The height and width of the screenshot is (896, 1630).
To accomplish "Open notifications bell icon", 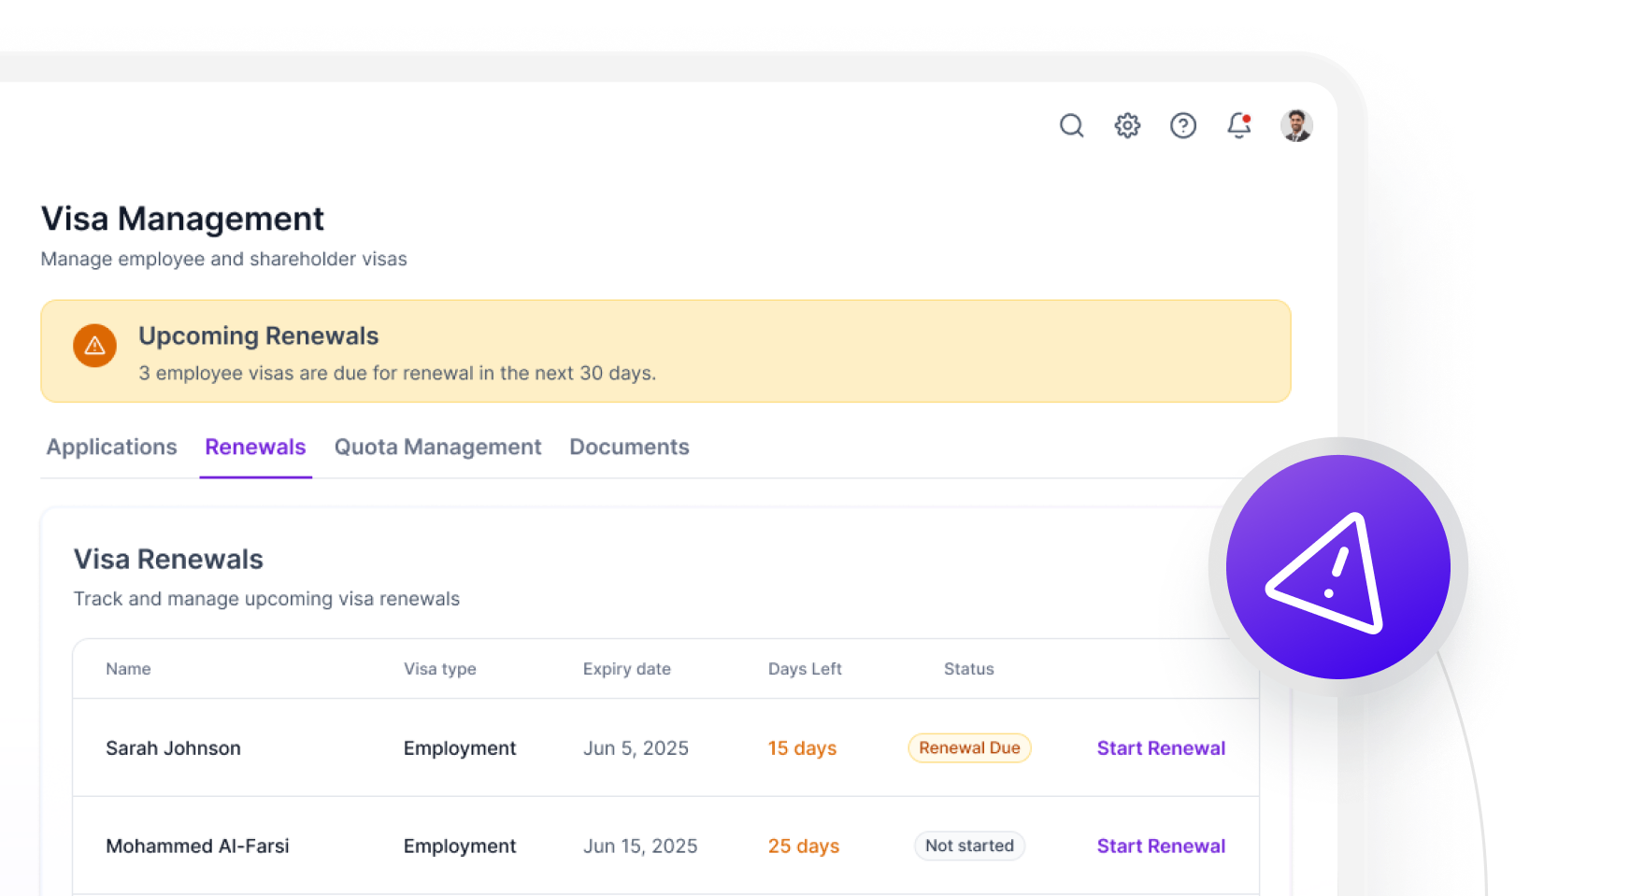I will pyautogui.click(x=1239, y=125).
